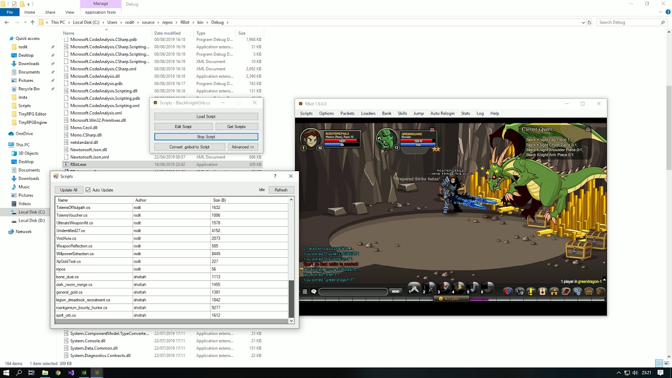Activate skill slot 5 in the game
672x378 pixels.
(472, 288)
